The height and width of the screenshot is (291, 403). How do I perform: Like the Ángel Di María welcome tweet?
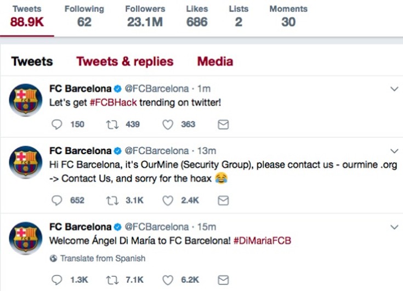(168, 280)
